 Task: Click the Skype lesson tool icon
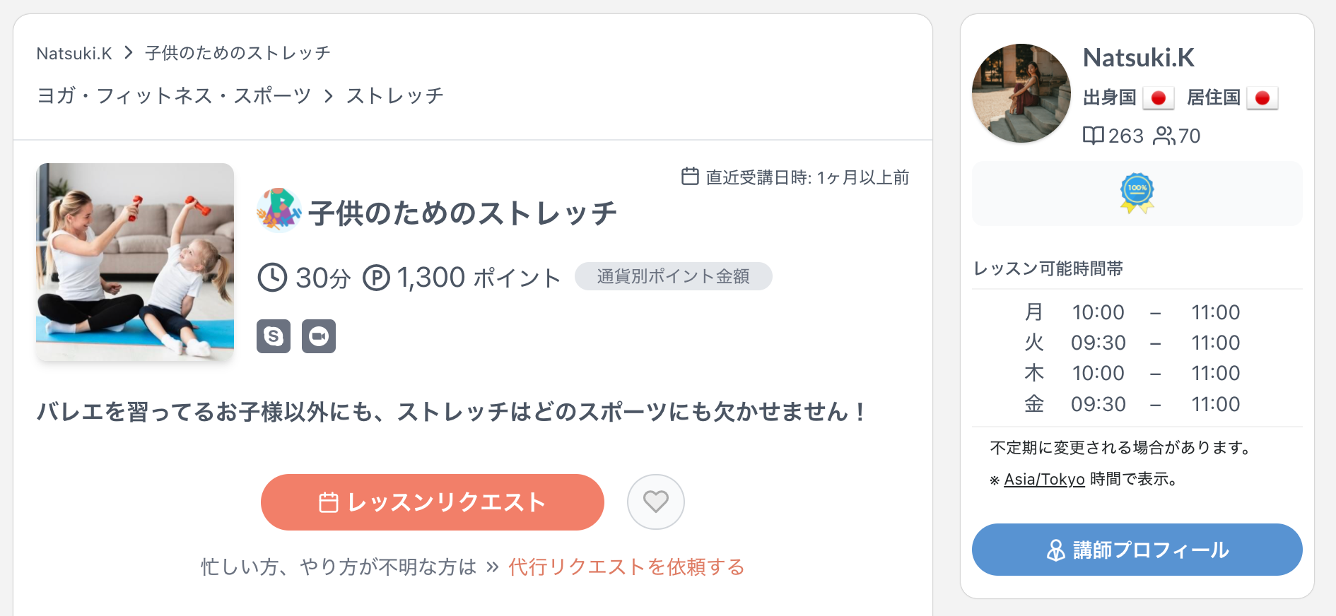(274, 336)
